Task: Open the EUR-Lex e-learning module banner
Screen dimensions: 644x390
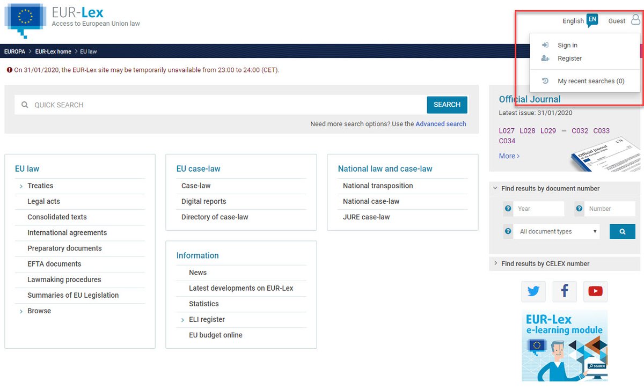Action: tap(565, 345)
